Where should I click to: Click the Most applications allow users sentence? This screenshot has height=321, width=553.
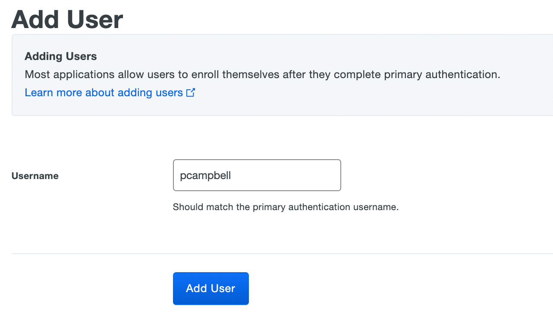262,74
